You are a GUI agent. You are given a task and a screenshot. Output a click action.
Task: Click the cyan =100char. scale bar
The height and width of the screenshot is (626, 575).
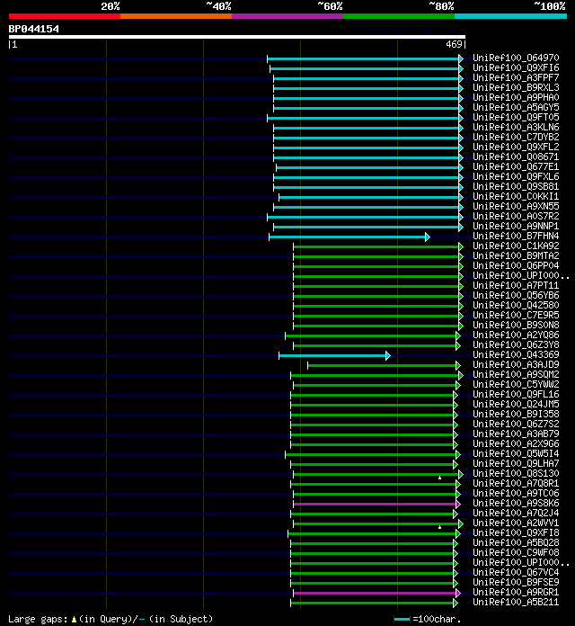point(402,619)
